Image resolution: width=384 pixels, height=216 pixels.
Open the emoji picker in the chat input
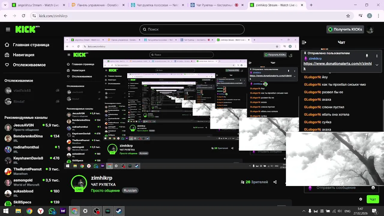(373, 187)
